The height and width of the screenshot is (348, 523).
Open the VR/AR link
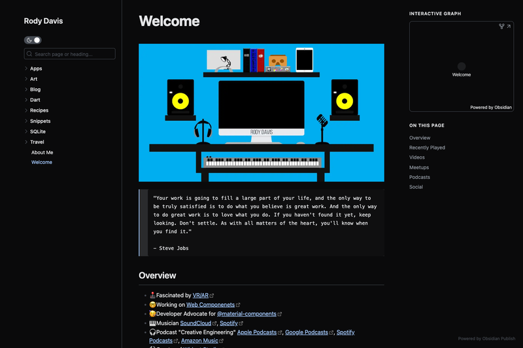[201, 295]
